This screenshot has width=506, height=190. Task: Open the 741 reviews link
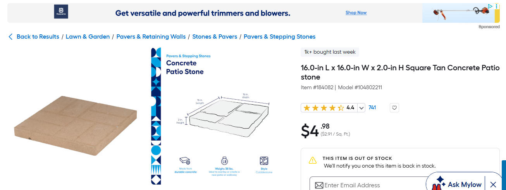(x=372, y=108)
